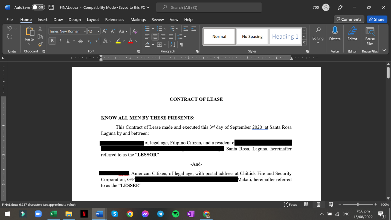Switch to the References tab
The width and height of the screenshot is (391, 220).
pyautogui.click(x=115, y=19)
